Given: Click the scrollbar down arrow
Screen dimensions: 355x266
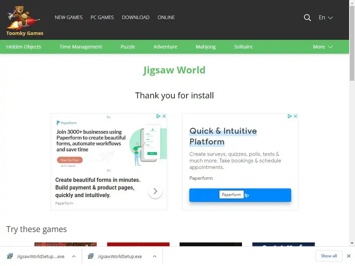Looking at the screenshot, I should click(352, 243).
